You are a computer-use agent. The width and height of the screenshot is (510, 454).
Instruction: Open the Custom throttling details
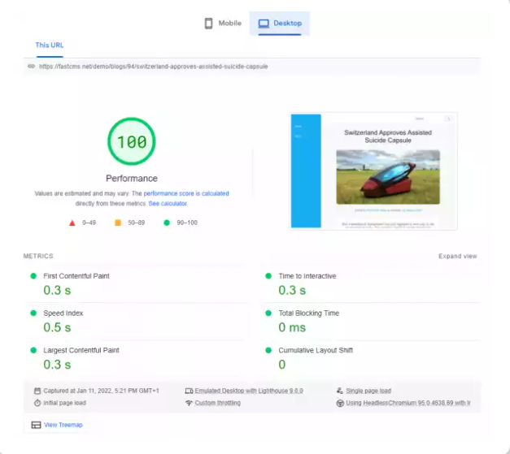coord(218,403)
